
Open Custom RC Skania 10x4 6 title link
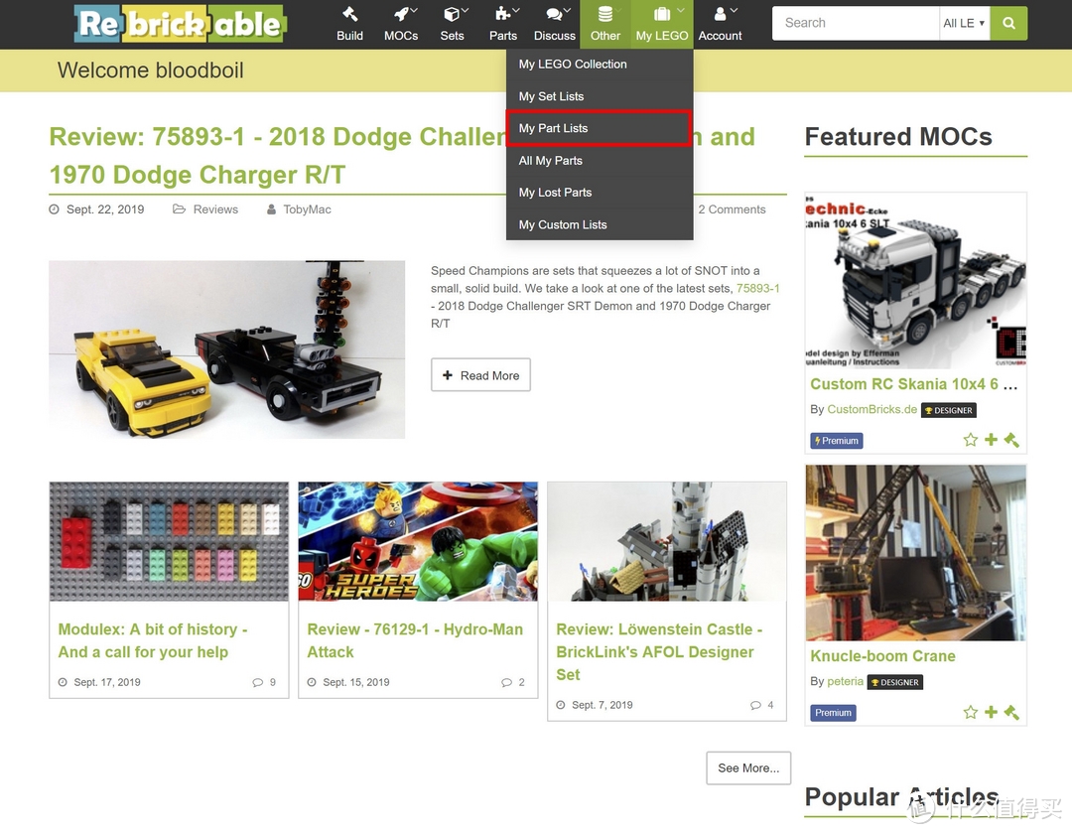[x=914, y=384]
